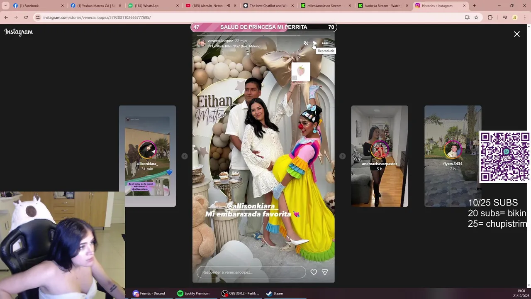Click the browser Forward arrow
The height and width of the screenshot is (299, 531).
[16, 17]
